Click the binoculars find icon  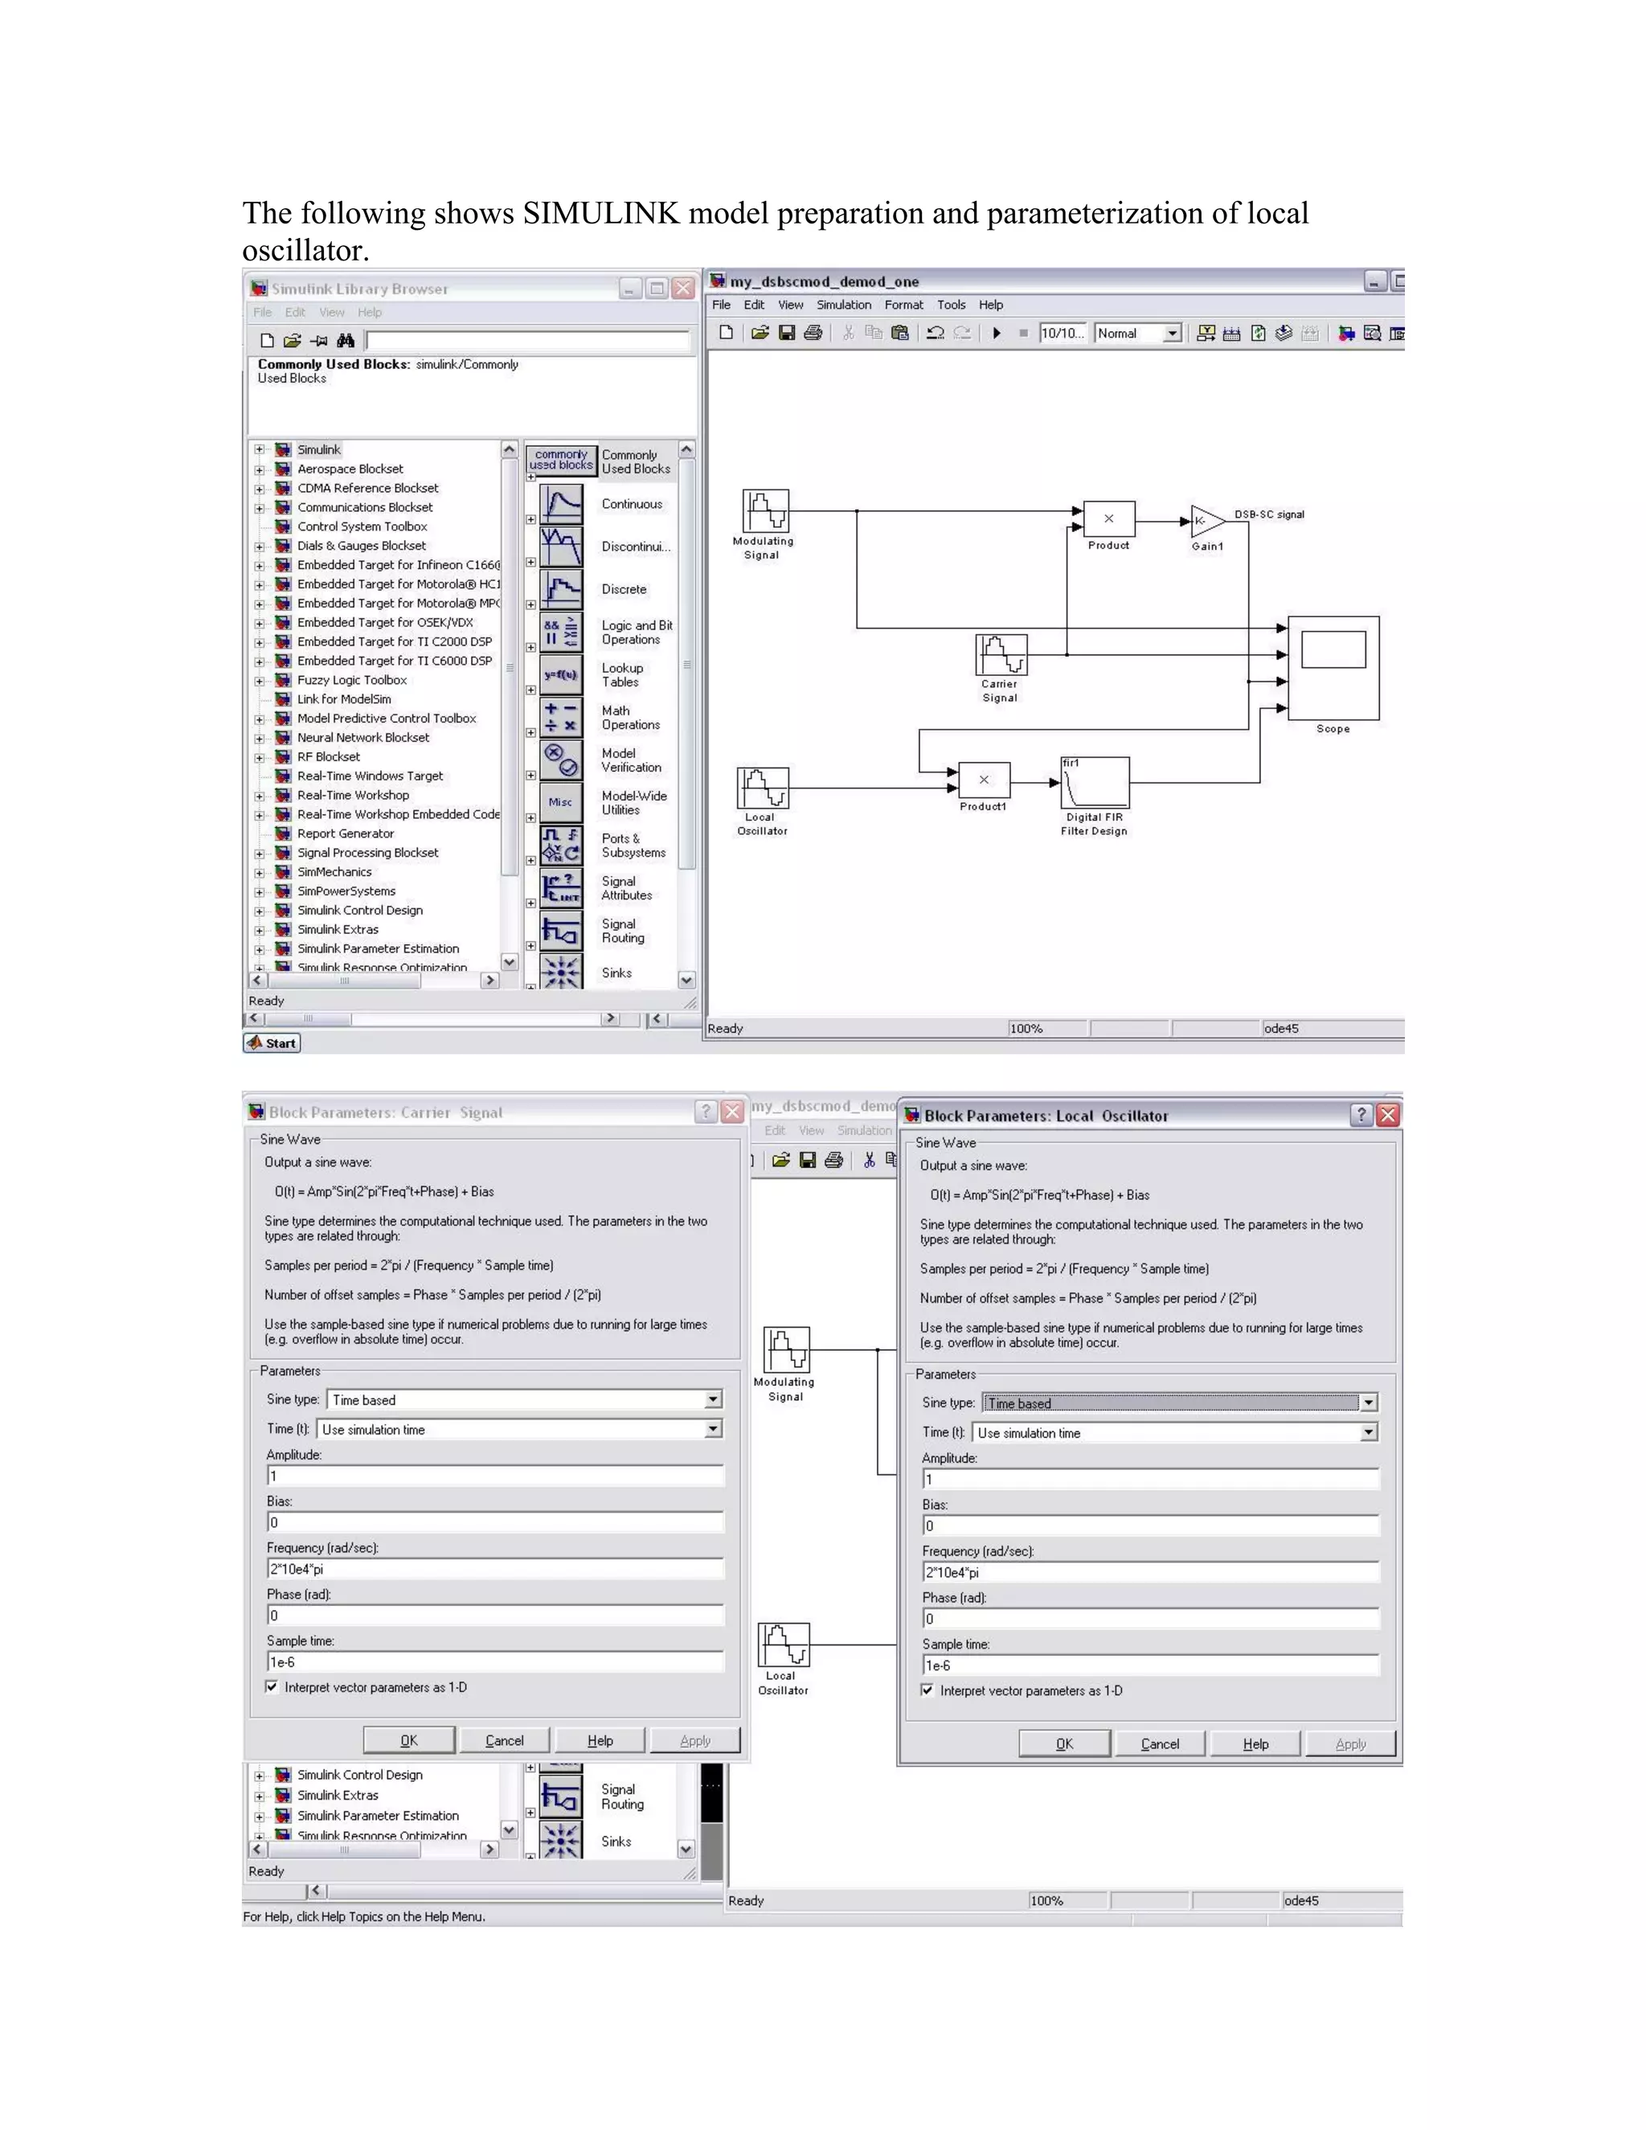(345, 340)
